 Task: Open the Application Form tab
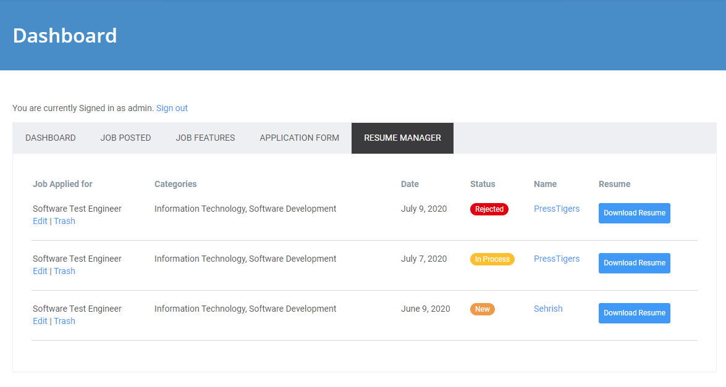click(x=299, y=138)
